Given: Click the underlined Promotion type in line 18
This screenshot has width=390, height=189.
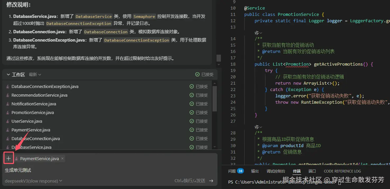Looking at the screenshot, I should tap(297, 64).
